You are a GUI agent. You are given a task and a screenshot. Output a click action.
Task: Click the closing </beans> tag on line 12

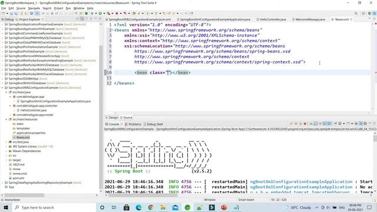(124, 83)
